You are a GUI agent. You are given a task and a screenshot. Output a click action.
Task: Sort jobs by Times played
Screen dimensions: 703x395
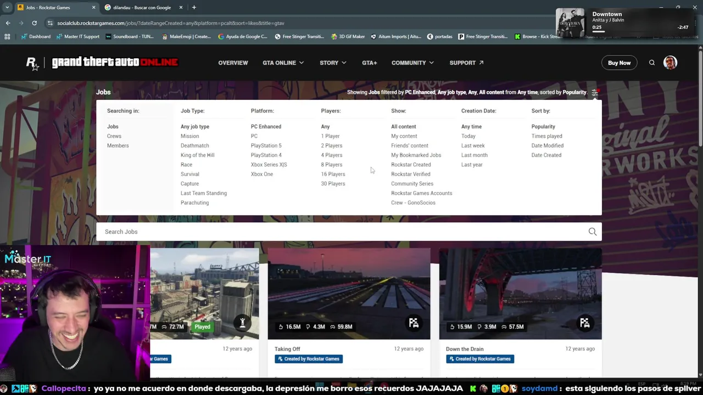(546, 136)
